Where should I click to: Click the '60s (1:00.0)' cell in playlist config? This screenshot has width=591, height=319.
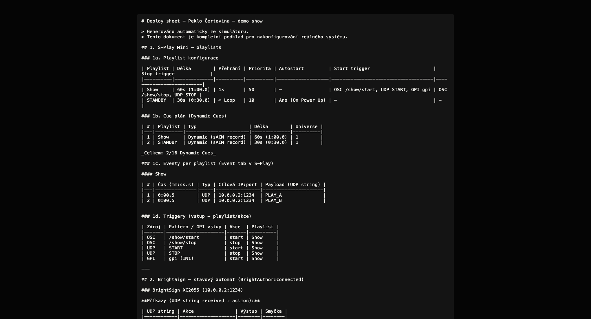tap(193, 90)
